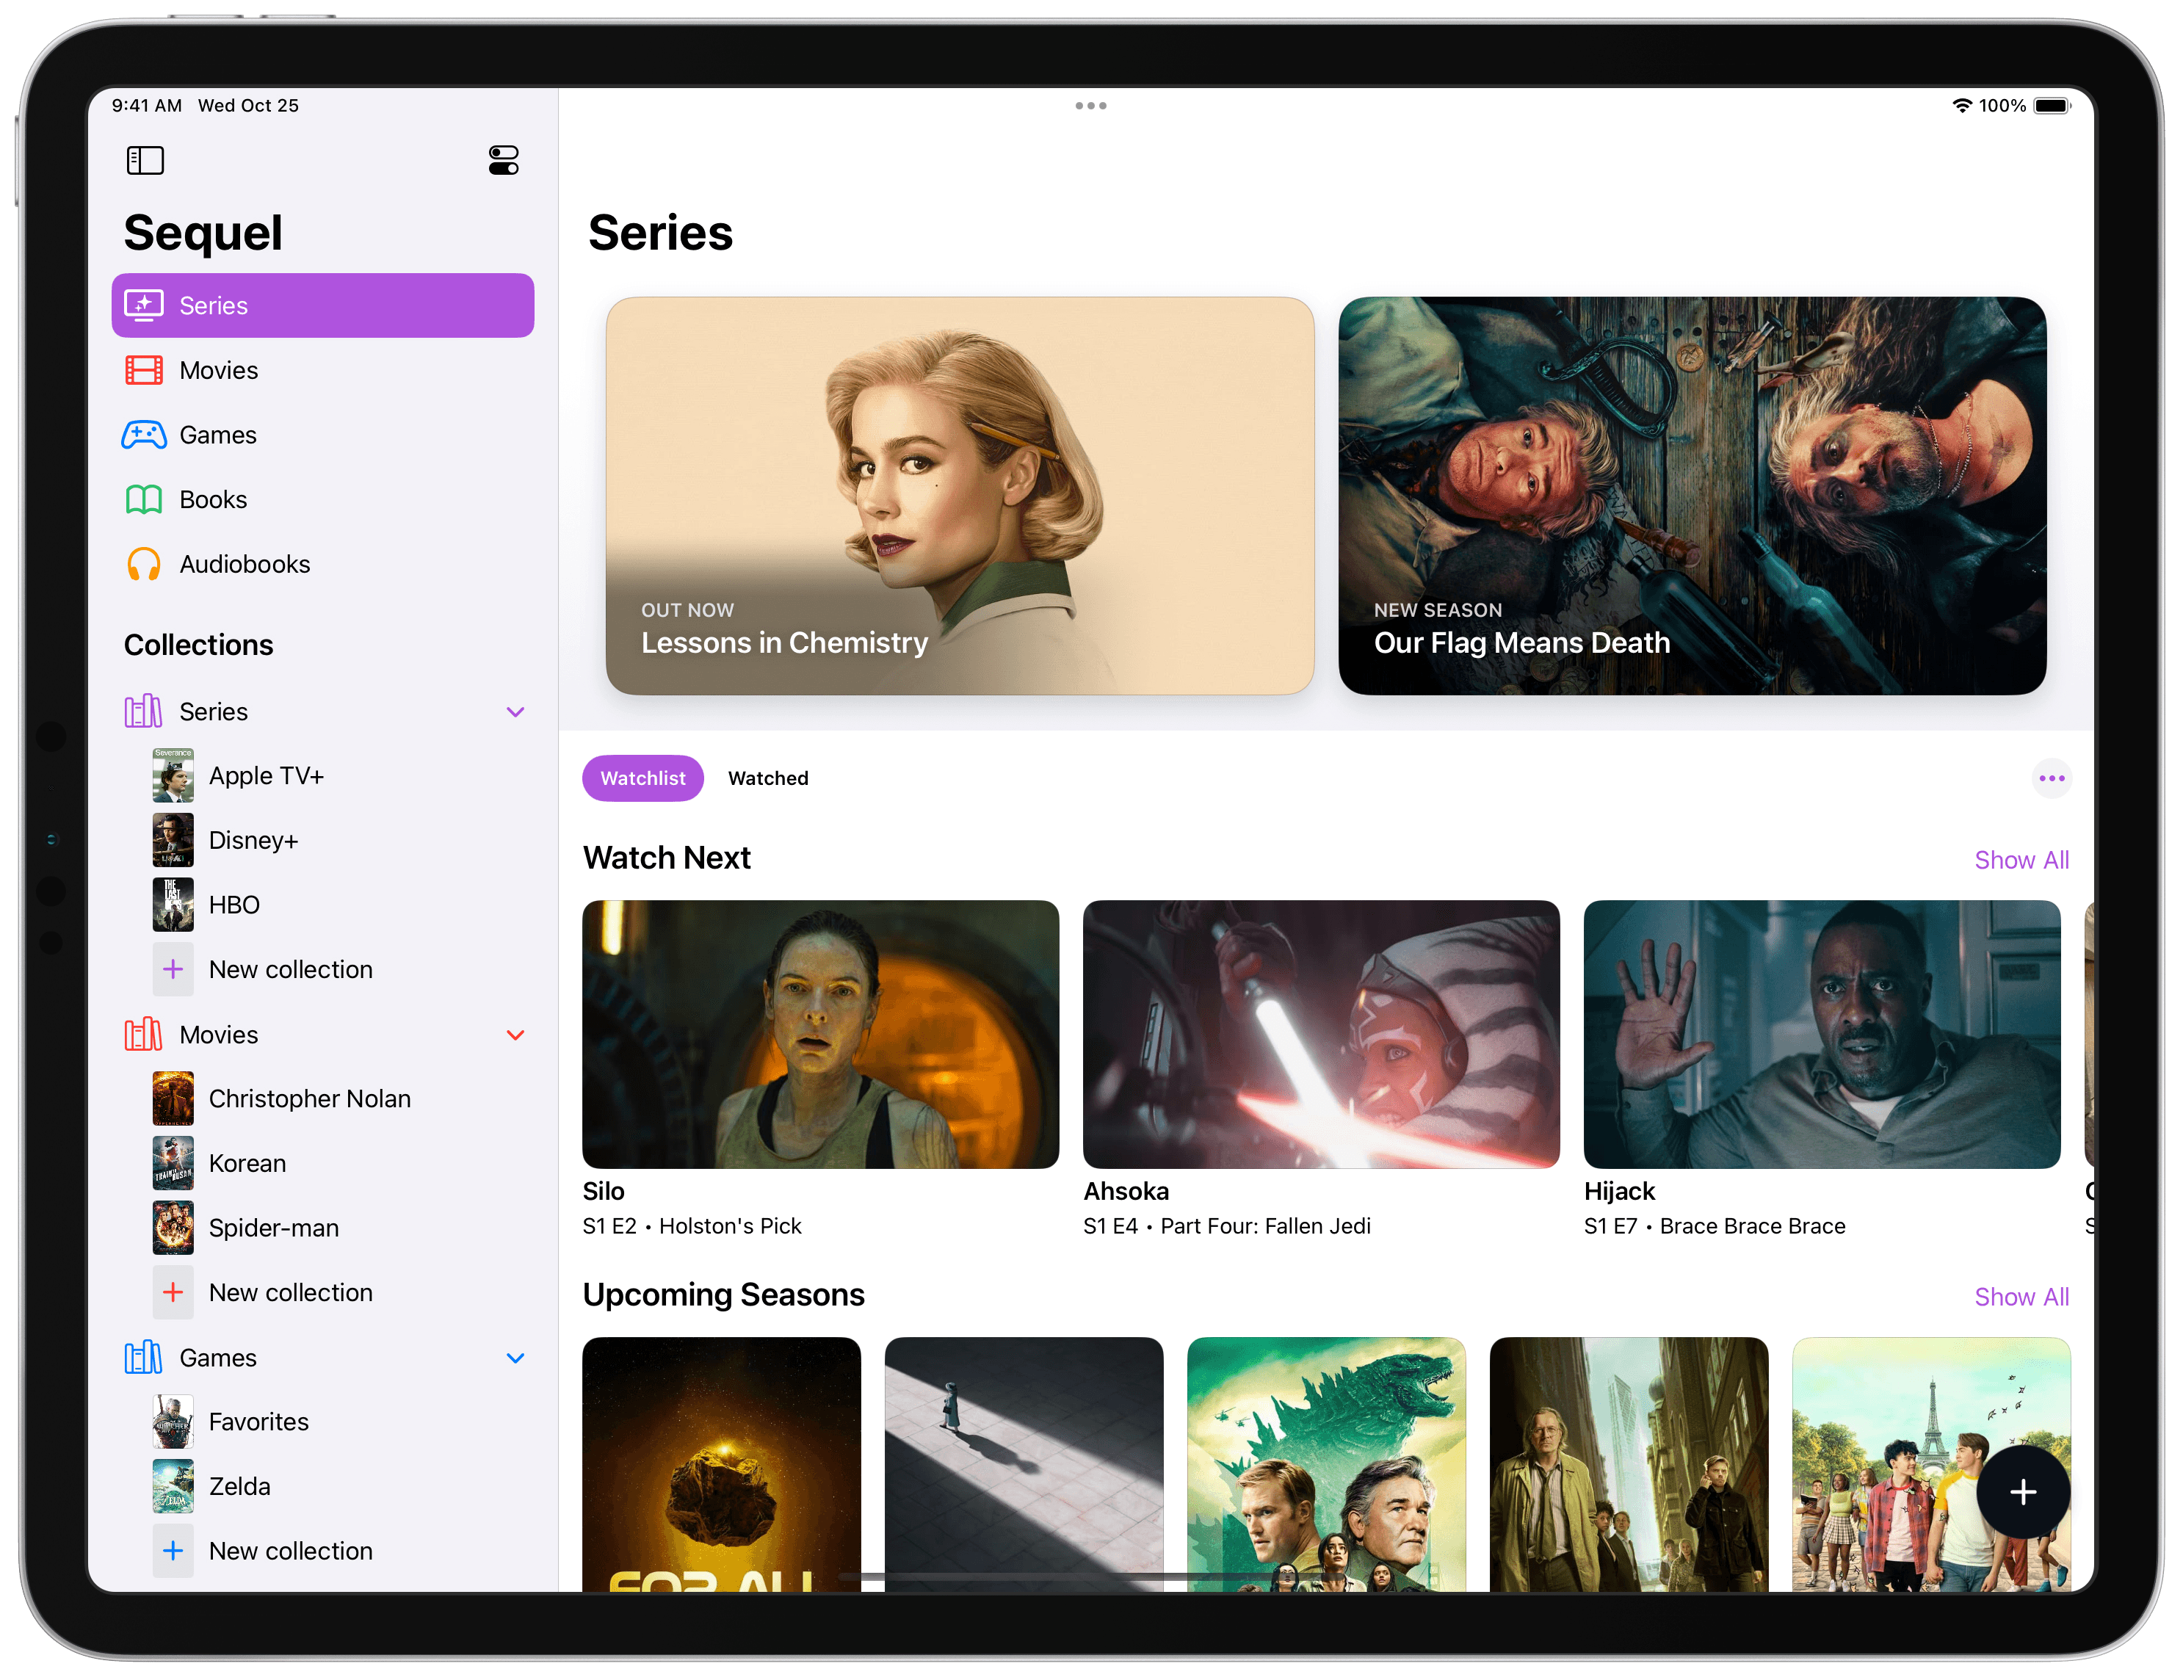Click 'S1 E7 • Brace Brace Brace' subtitle
Screen dimensions: 2183x1680
click(x=1715, y=1226)
